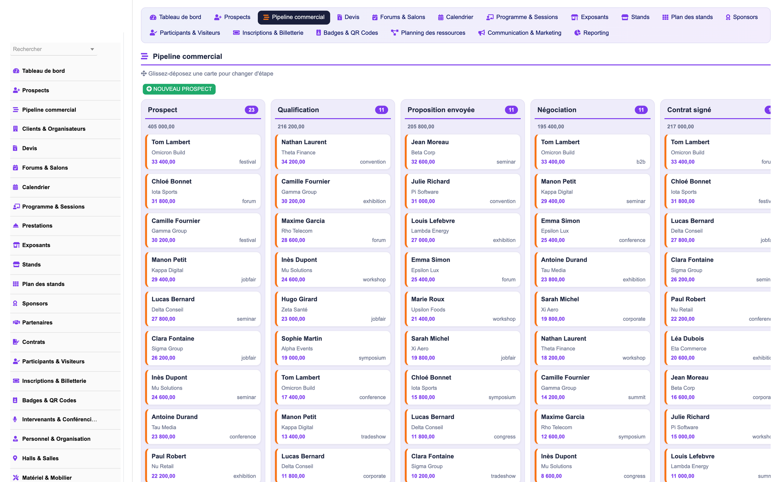Click the Plan des stands sidebar icon

point(16,284)
